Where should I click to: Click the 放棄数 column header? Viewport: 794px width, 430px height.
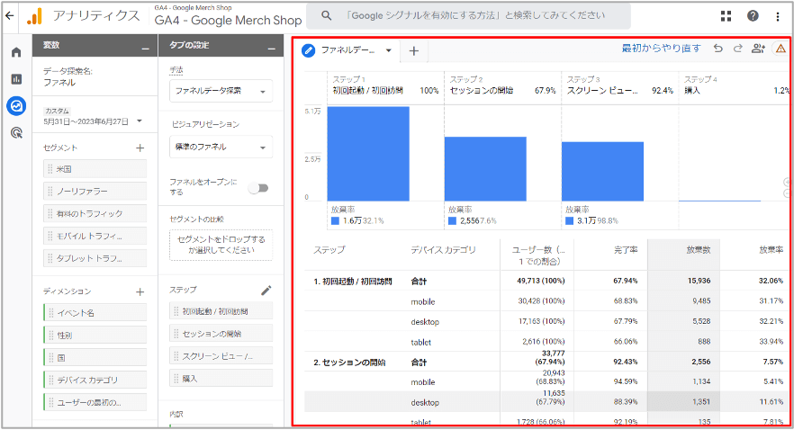pos(699,250)
